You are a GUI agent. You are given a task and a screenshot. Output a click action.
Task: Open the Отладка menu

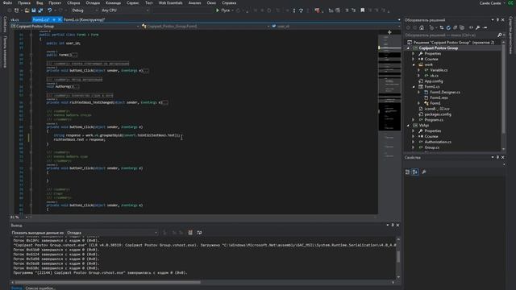[93, 3]
